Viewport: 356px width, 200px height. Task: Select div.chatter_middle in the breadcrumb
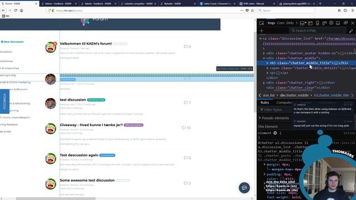294,95
